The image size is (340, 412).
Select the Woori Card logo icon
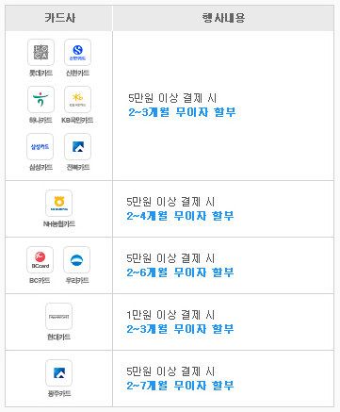pyautogui.click(x=76, y=259)
